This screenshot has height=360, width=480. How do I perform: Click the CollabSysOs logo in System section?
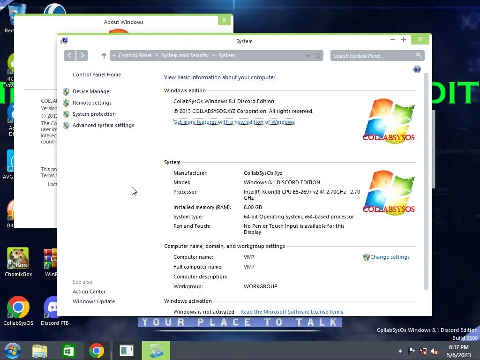click(389, 192)
